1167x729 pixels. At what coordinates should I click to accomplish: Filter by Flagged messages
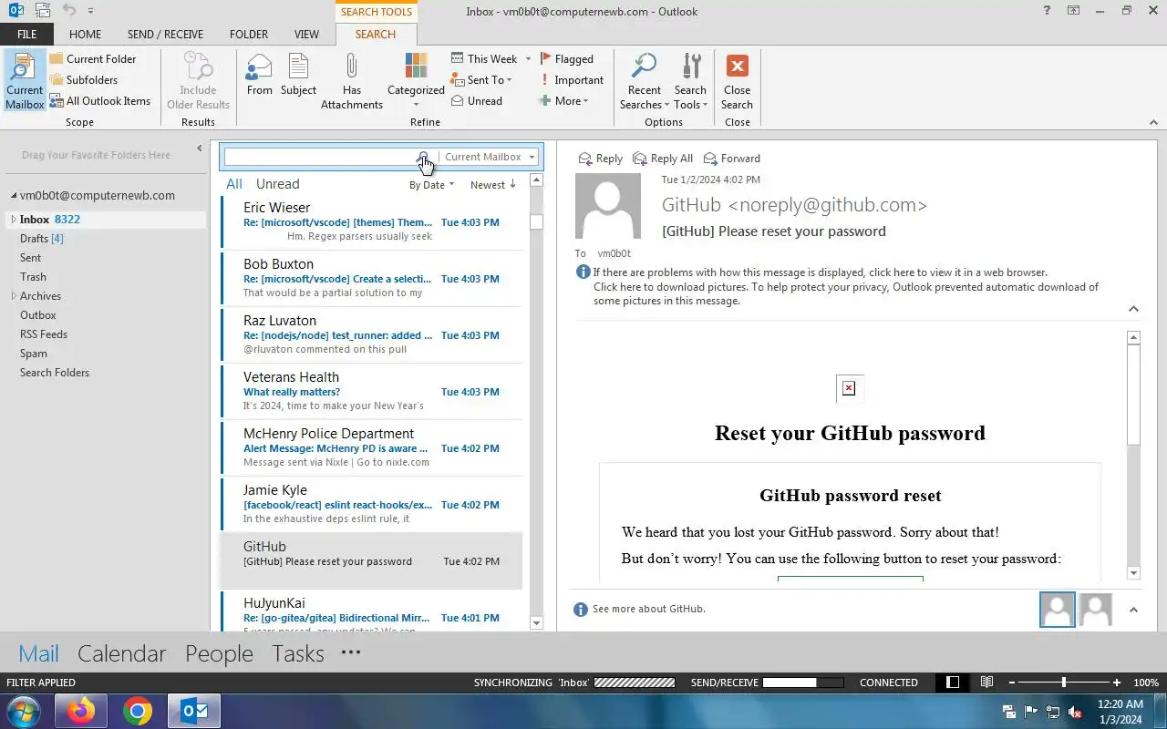566,58
